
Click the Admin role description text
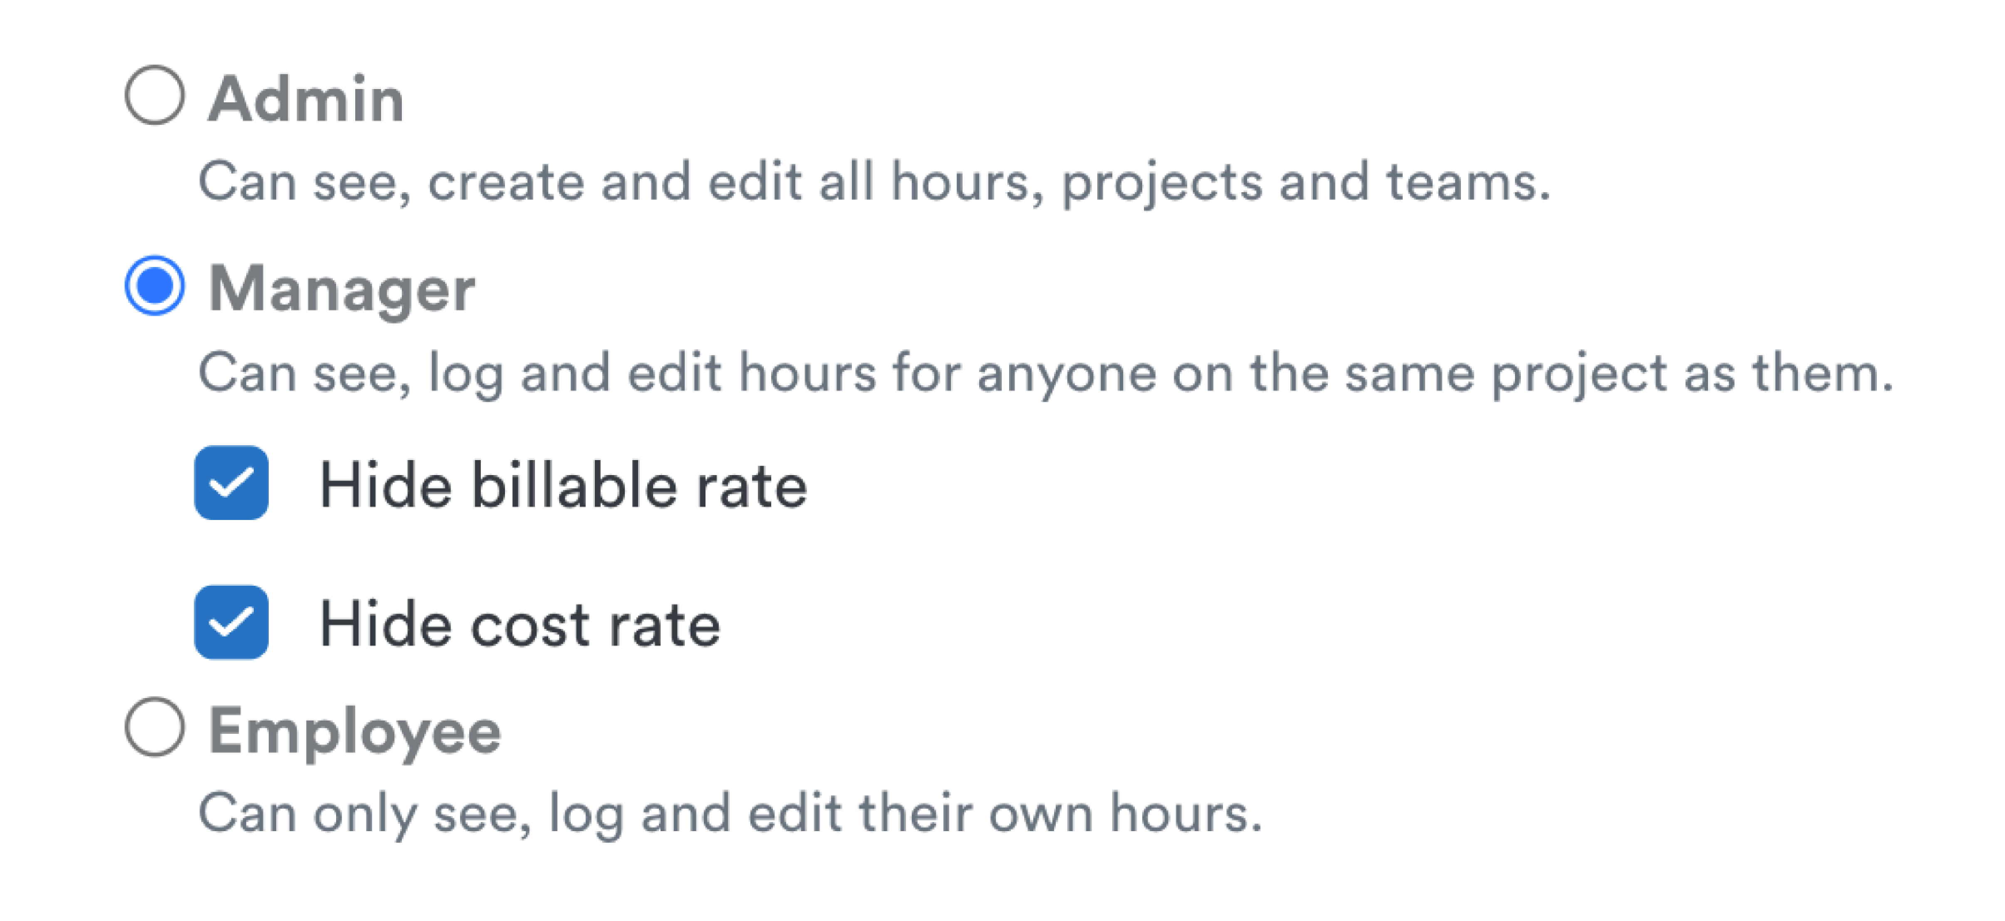[873, 182]
